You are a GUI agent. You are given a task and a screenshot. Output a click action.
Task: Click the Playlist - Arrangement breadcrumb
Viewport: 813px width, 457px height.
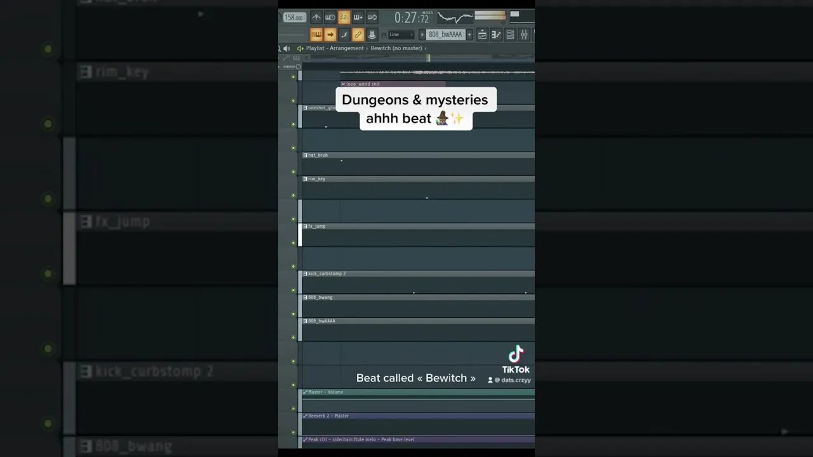click(335, 48)
